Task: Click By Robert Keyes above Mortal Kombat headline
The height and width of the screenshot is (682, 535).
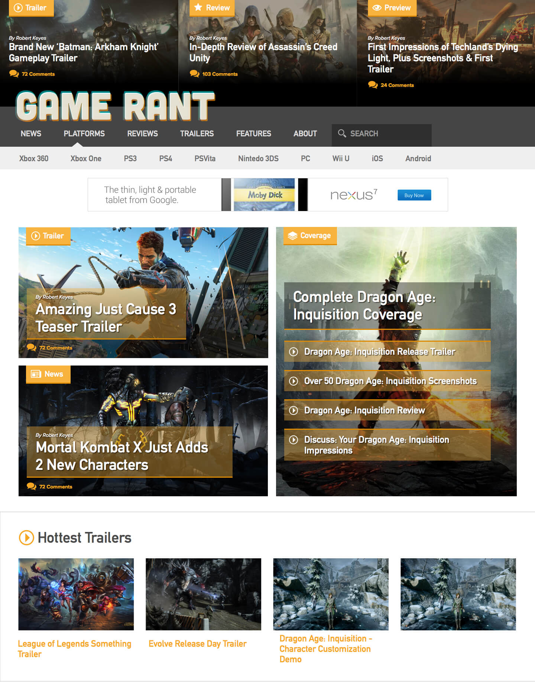Action: pos(54,435)
